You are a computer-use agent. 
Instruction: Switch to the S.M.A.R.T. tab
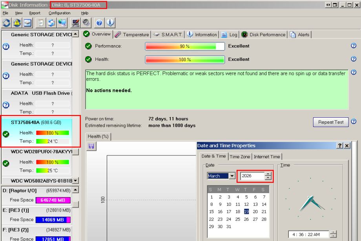click(168, 35)
